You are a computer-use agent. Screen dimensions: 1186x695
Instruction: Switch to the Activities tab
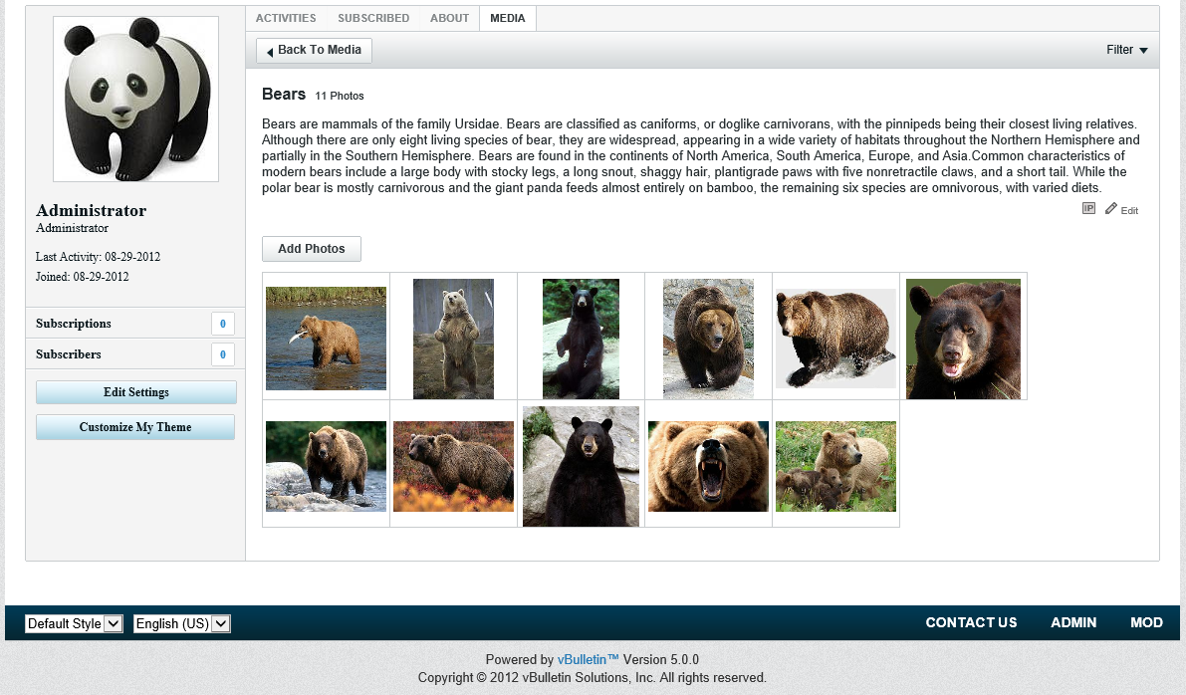point(286,18)
